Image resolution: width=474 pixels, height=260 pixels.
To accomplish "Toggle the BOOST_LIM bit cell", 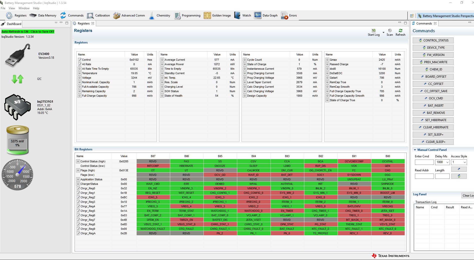I will (x=388, y=193).
